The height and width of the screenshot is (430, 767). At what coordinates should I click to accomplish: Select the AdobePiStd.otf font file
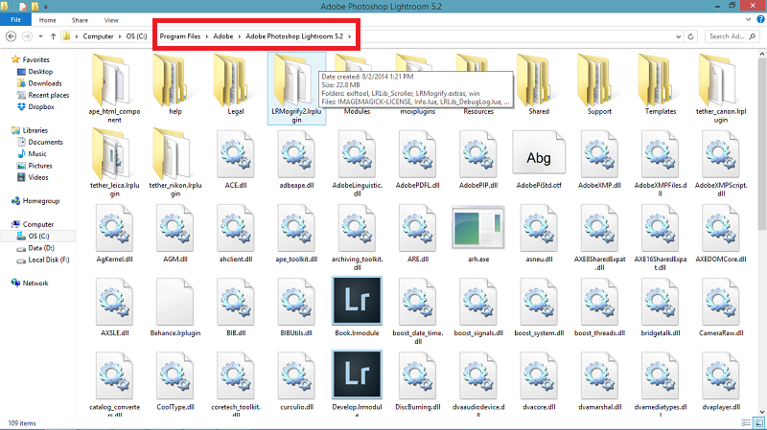539,159
